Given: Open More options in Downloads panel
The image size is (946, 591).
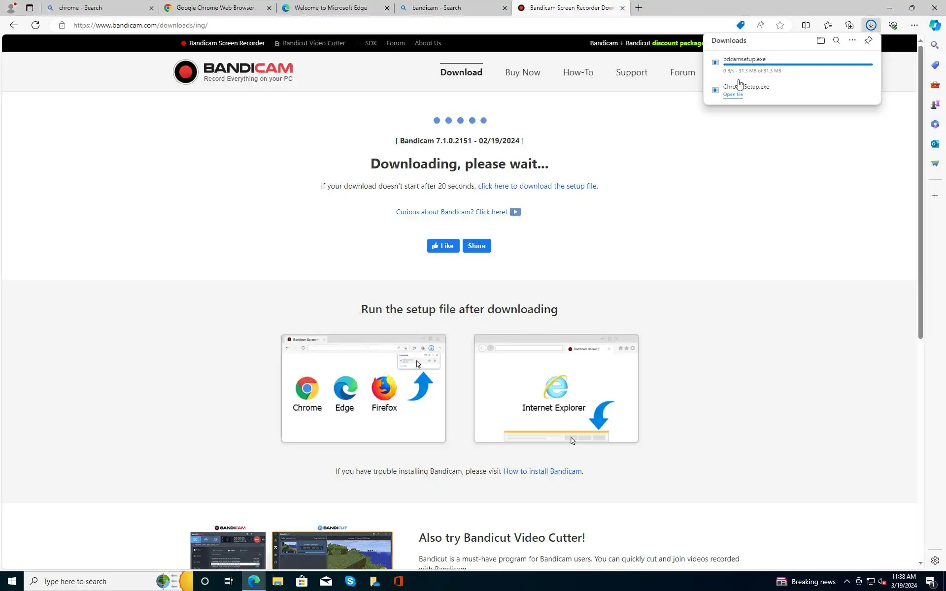Looking at the screenshot, I should (x=852, y=40).
